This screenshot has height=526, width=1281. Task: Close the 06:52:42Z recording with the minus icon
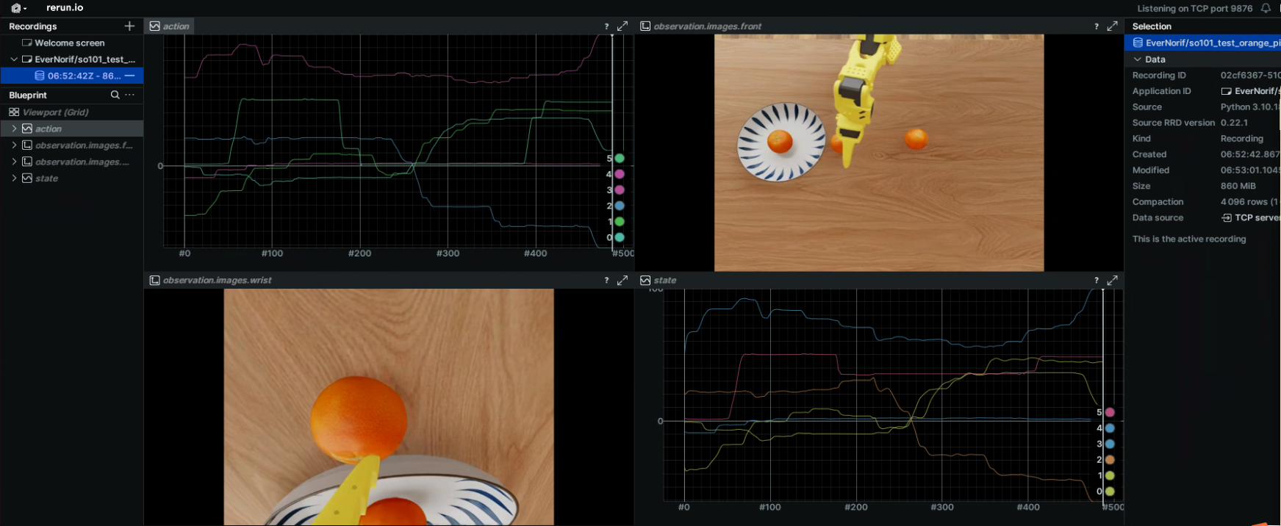click(130, 76)
